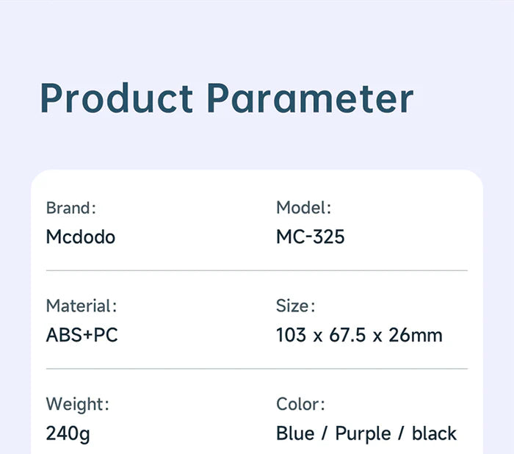Image resolution: width=514 pixels, height=454 pixels.
Task: Select the Mcdodo brand value
Action: point(80,237)
